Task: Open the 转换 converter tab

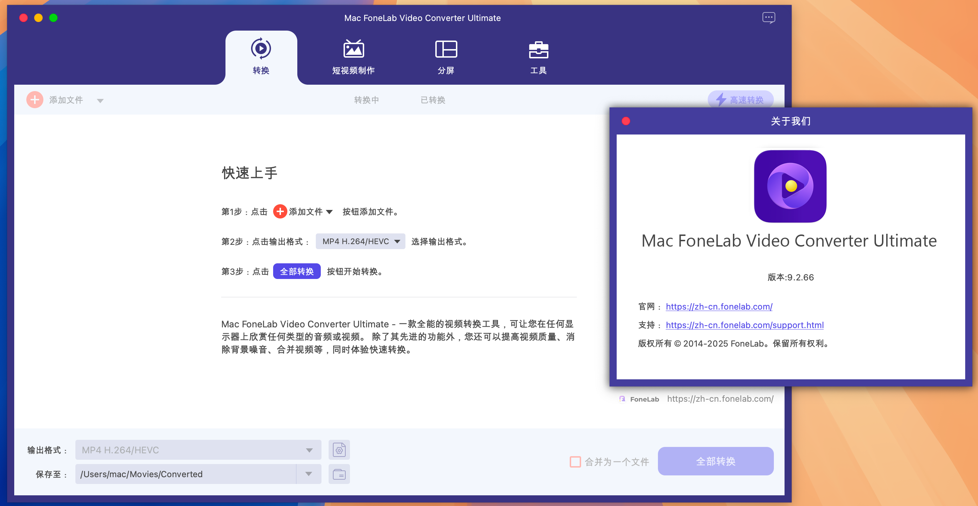Action: 261,57
